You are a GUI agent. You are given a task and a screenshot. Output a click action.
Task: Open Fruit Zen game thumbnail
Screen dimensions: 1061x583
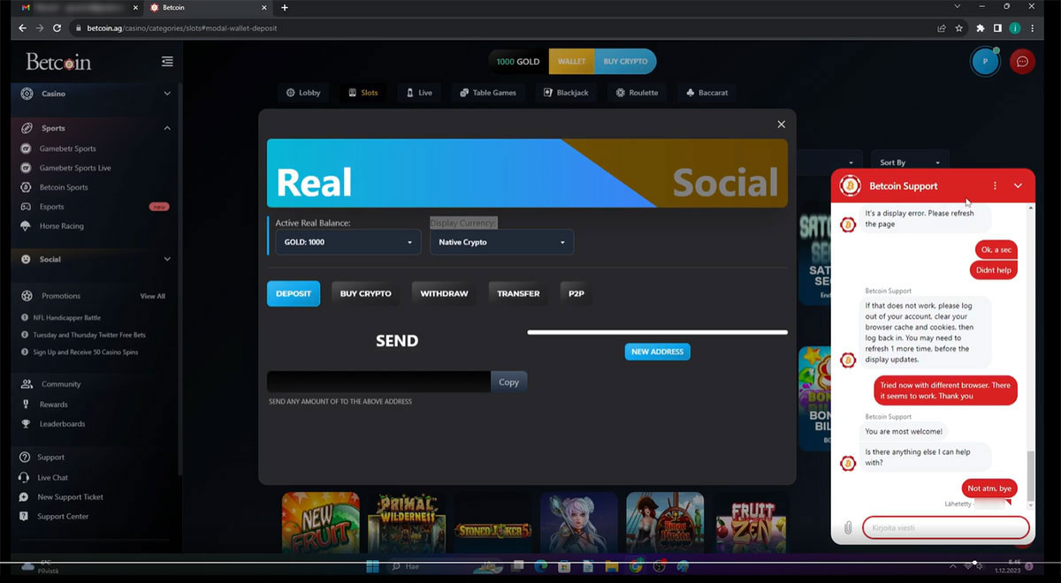pos(750,521)
